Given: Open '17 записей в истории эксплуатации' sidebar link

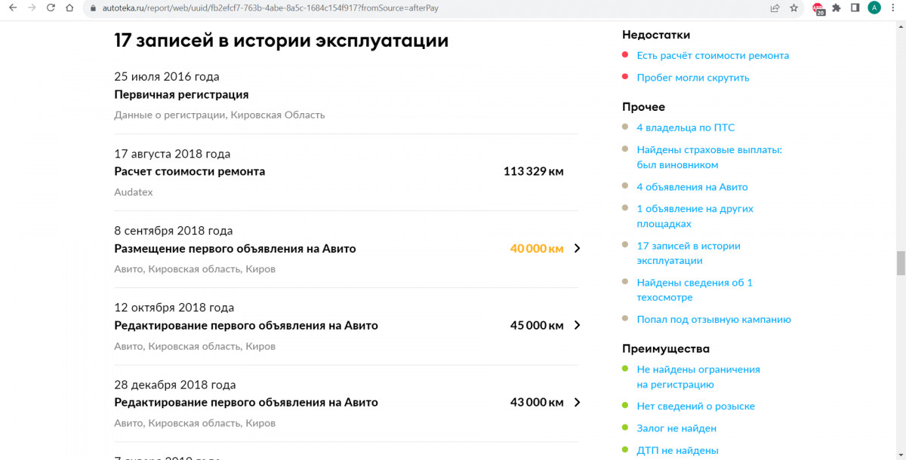Looking at the screenshot, I should point(689,253).
